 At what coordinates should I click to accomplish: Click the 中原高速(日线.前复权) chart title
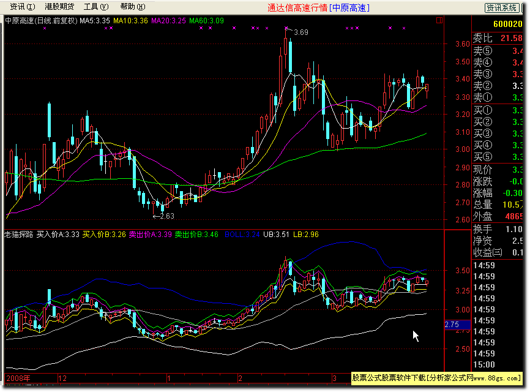[x=41, y=21]
